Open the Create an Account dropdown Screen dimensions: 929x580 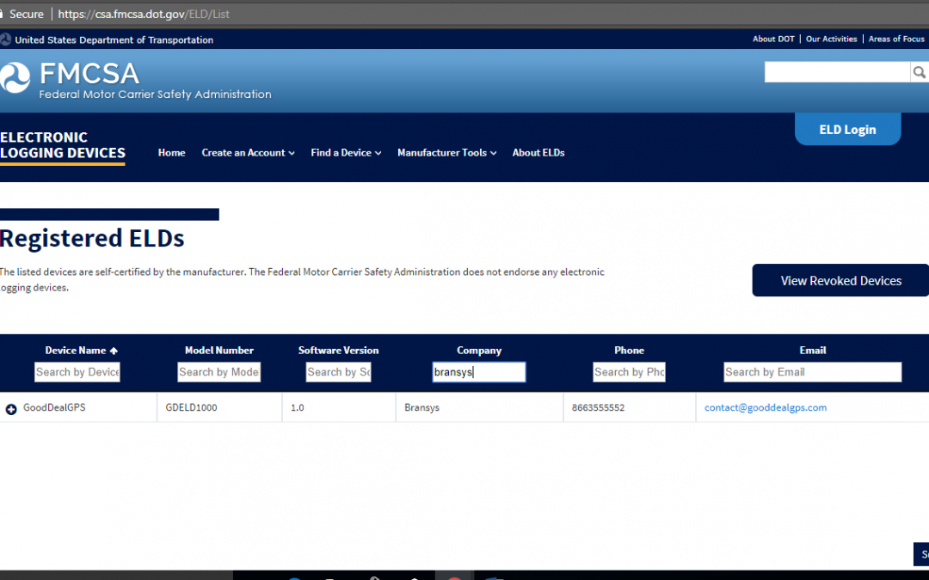[x=248, y=153]
